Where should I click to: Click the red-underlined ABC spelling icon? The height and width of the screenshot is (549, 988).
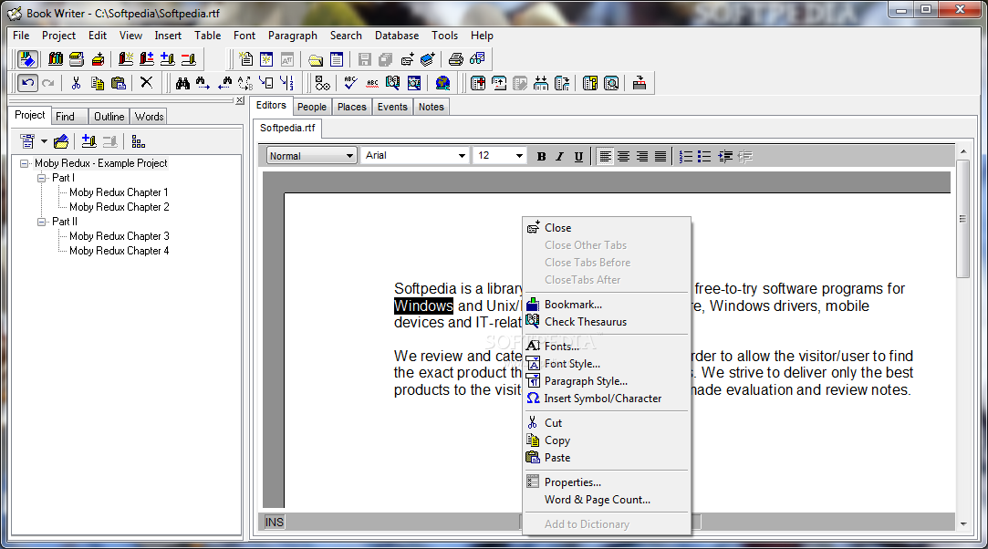(x=372, y=83)
